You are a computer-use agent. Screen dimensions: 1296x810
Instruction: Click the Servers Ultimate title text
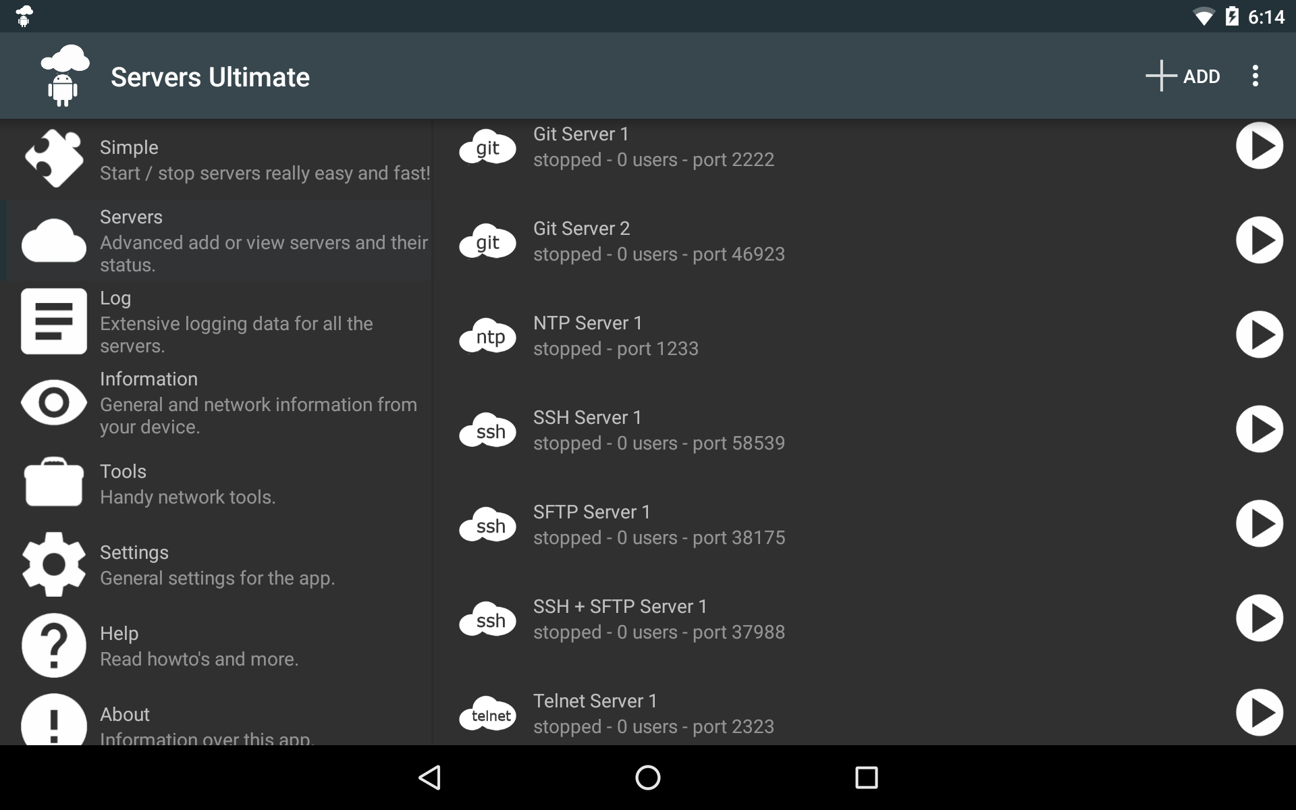pos(210,77)
